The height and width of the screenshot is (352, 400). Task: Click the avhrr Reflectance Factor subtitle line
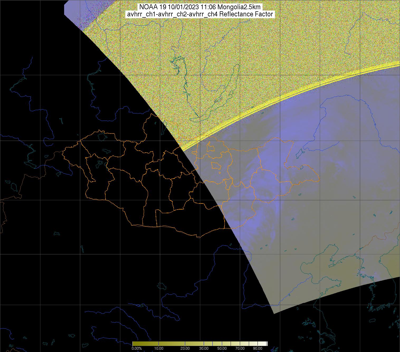tap(200, 14)
